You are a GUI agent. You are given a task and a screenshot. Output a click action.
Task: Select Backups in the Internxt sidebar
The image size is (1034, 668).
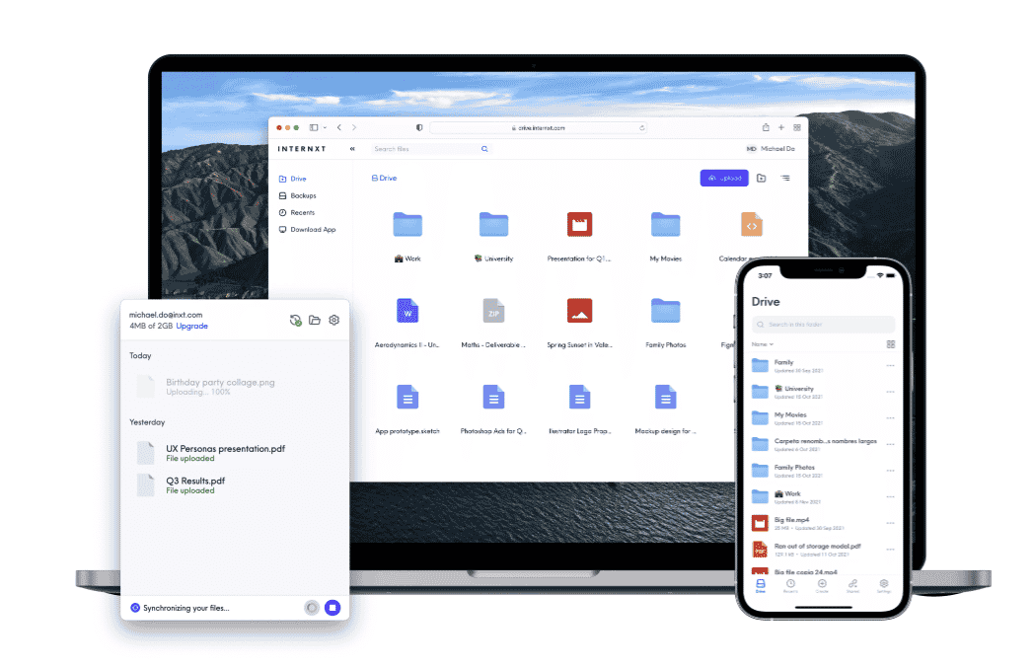(304, 195)
